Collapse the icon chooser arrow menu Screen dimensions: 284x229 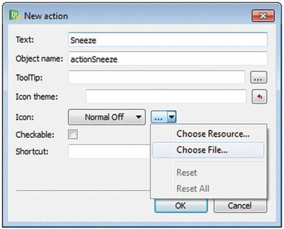172,117
